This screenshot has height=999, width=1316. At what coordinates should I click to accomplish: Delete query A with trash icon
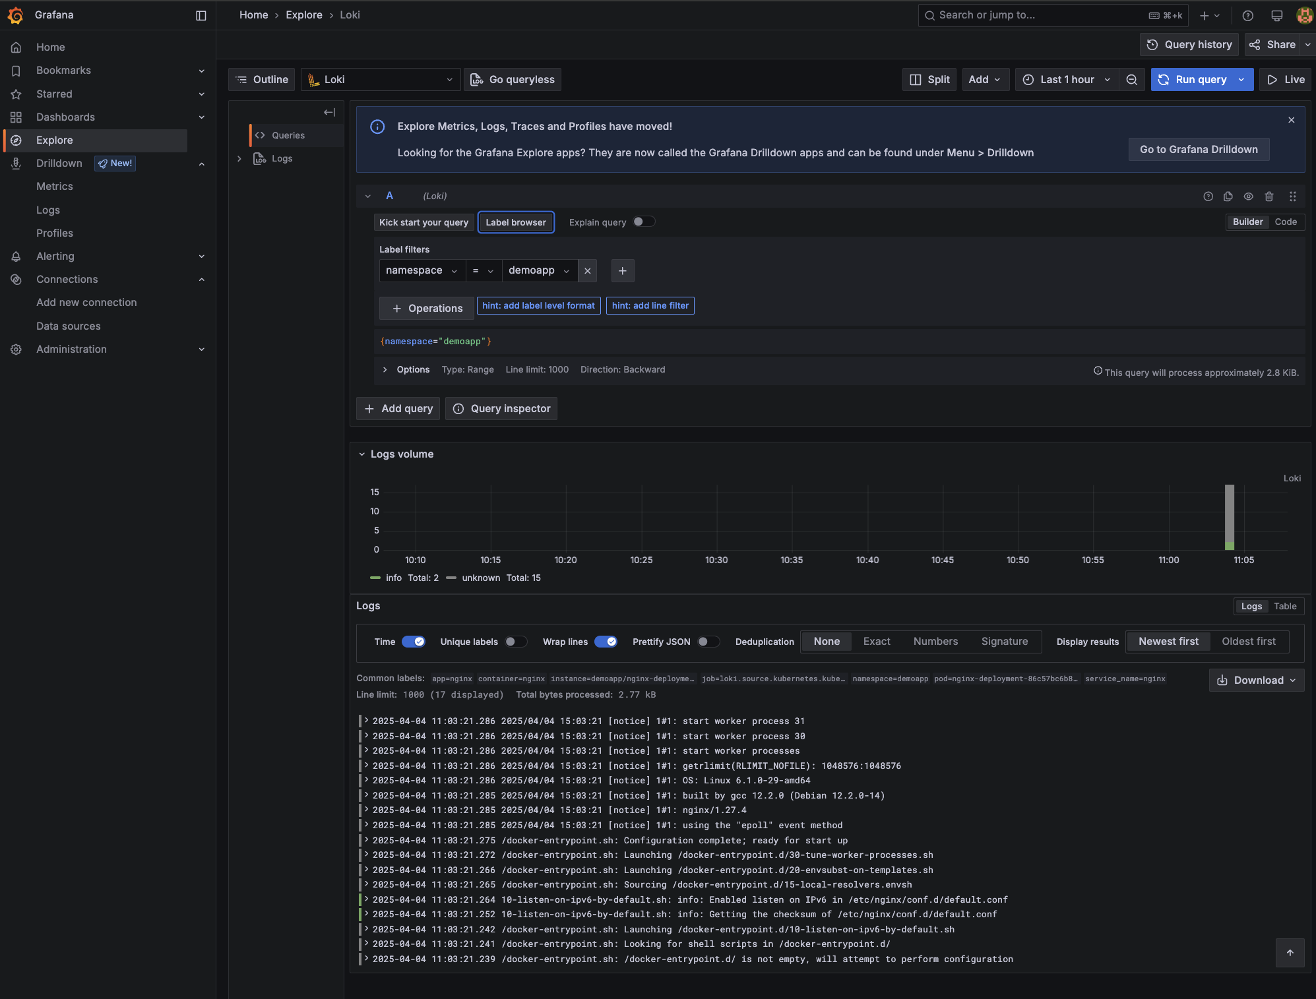(x=1269, y=197)
